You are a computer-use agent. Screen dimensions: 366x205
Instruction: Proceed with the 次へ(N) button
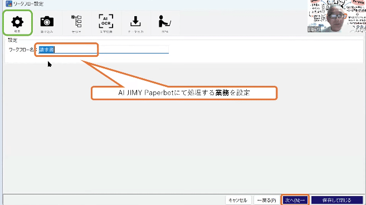click(295, 200)
